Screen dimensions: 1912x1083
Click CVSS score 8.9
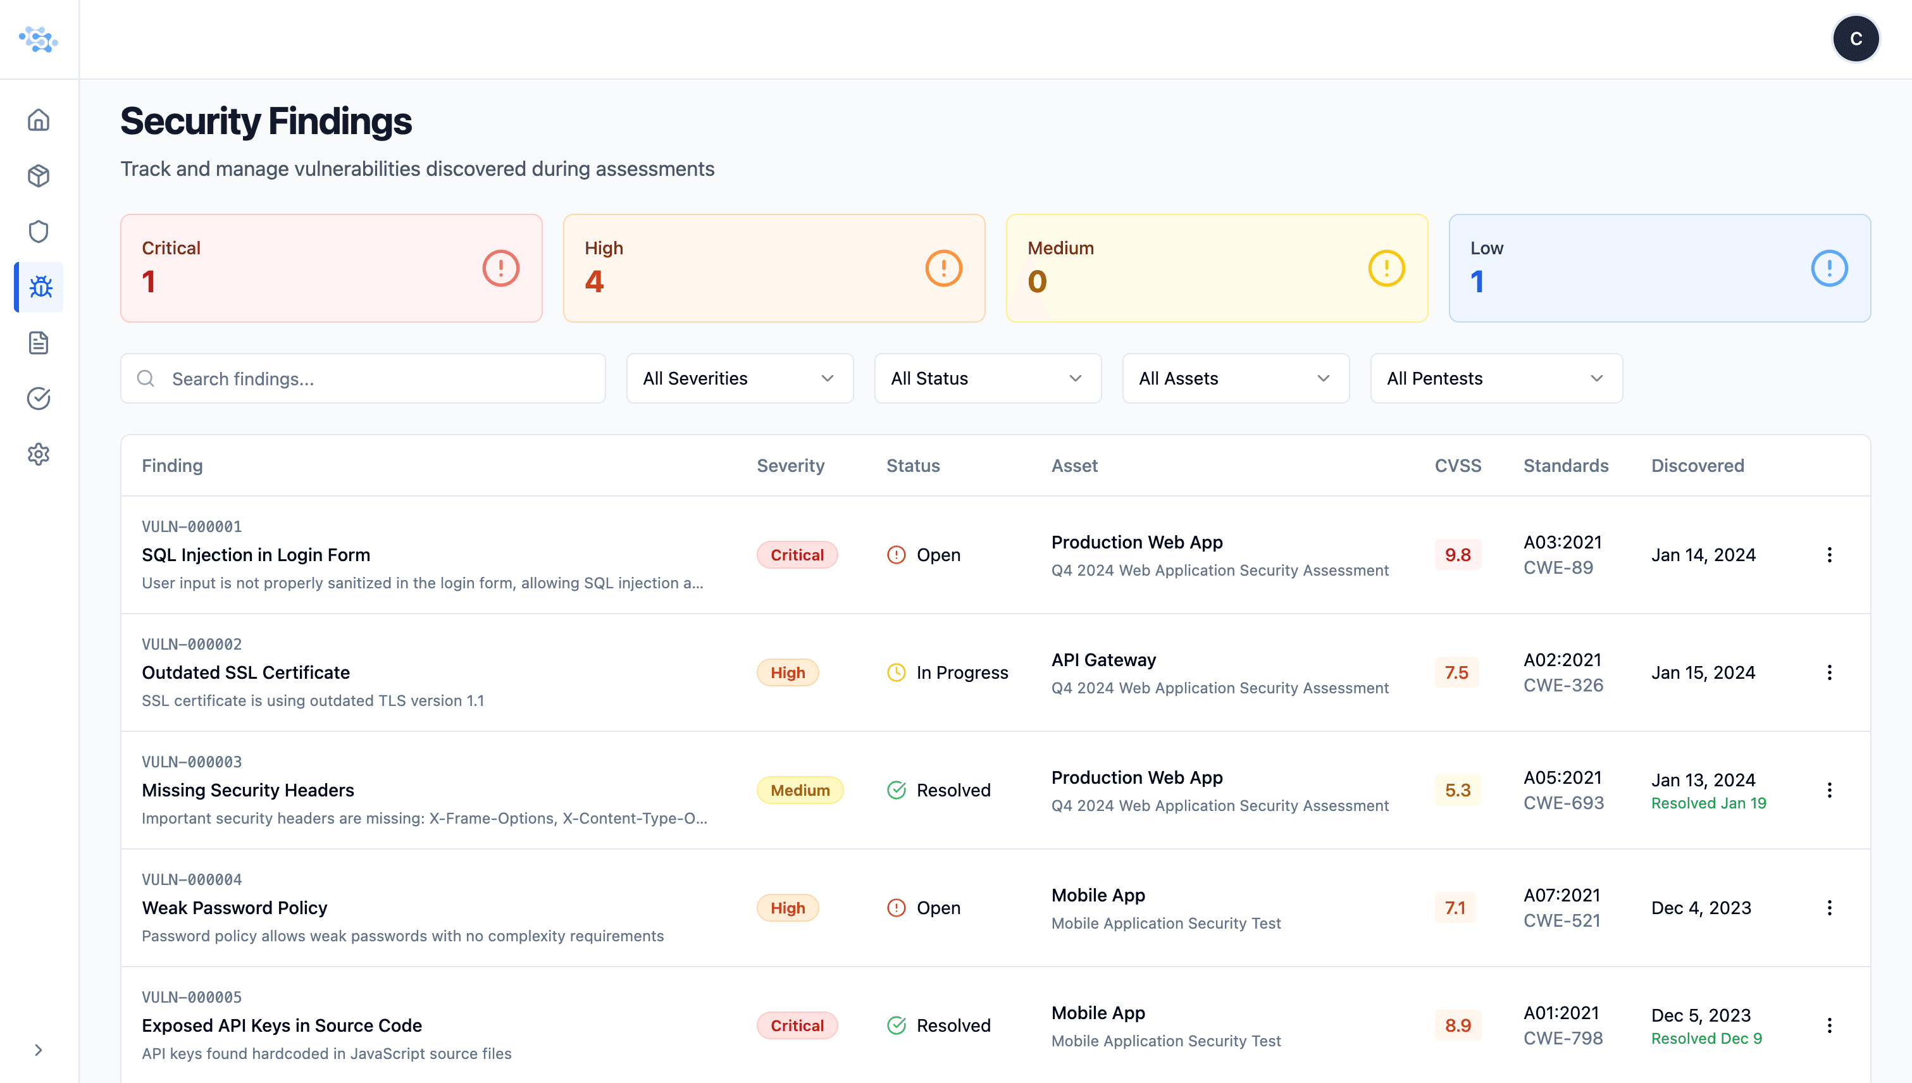(1458, 1025)
